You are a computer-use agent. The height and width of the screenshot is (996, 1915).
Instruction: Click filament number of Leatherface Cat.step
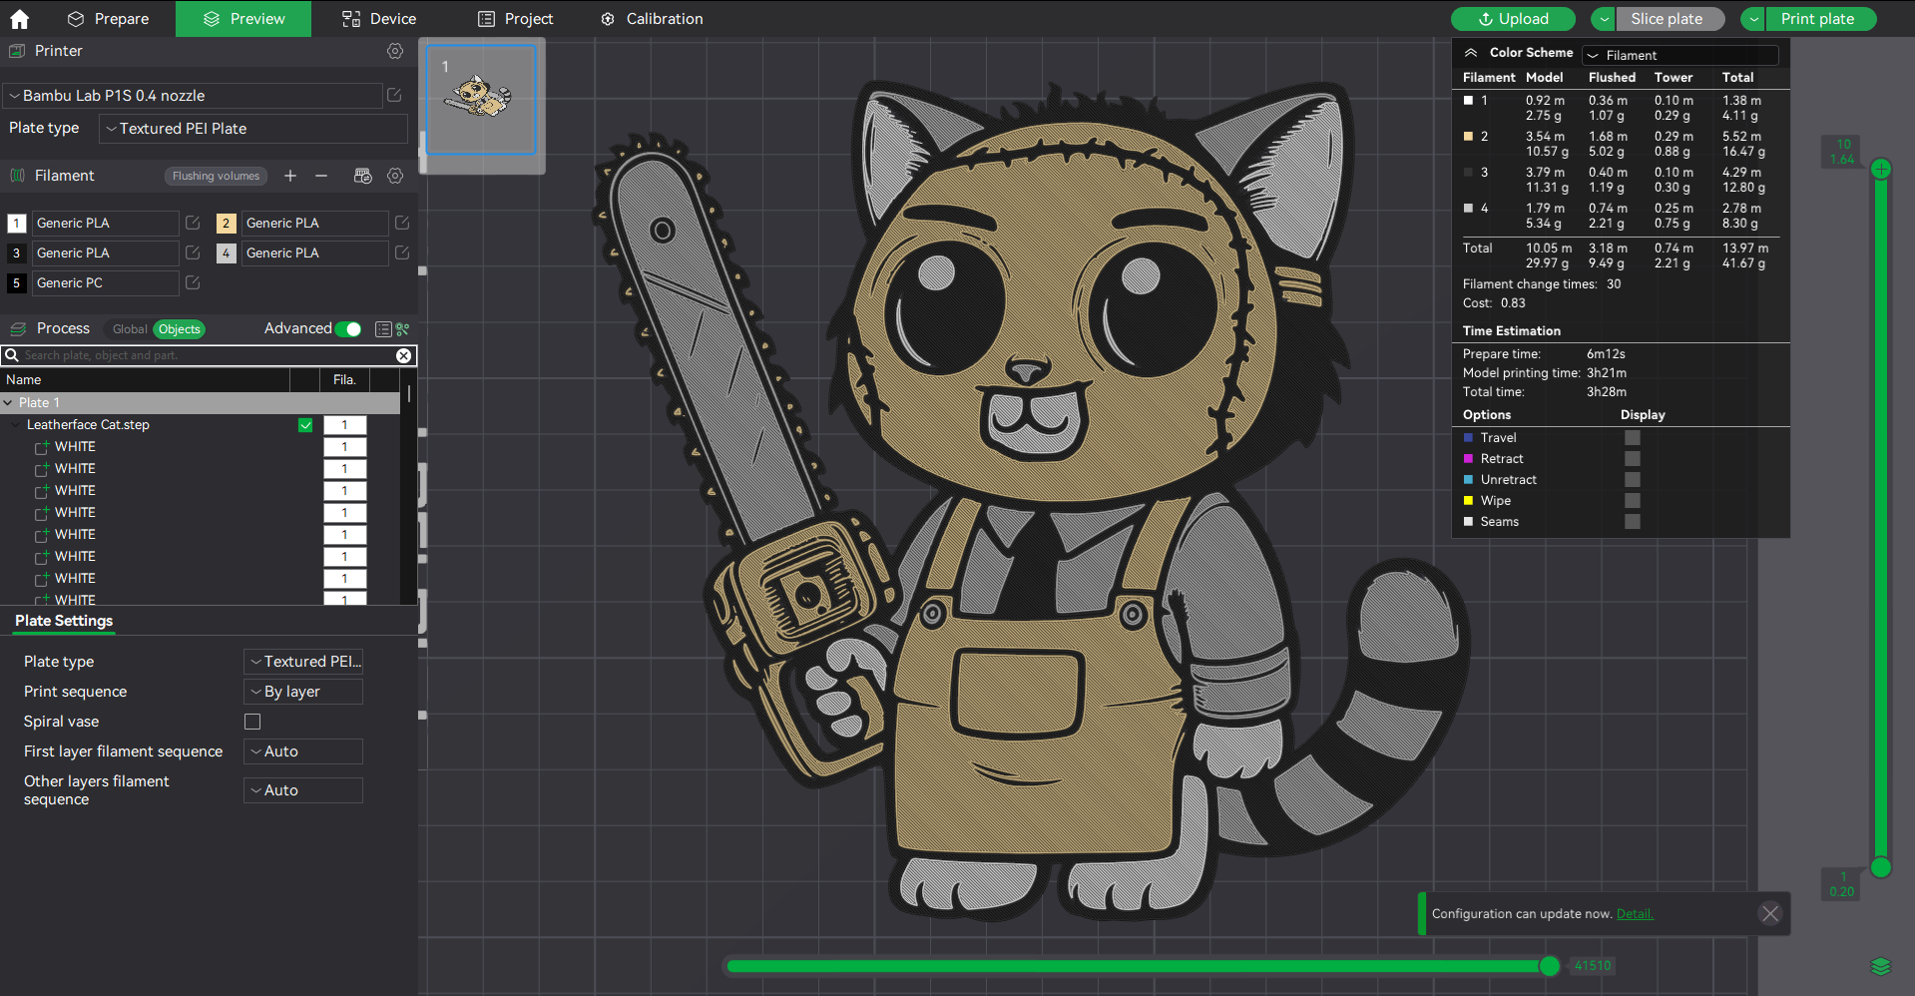pos(344,425)
